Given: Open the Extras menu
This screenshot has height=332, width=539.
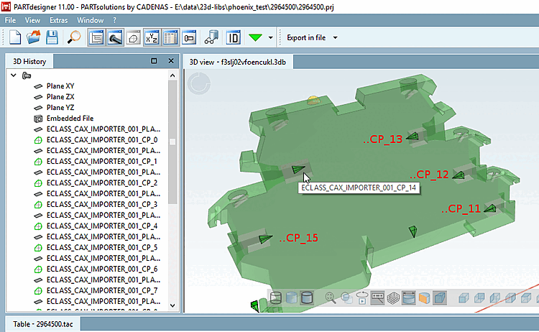Looking at the screenshot, I should (59, 20).
